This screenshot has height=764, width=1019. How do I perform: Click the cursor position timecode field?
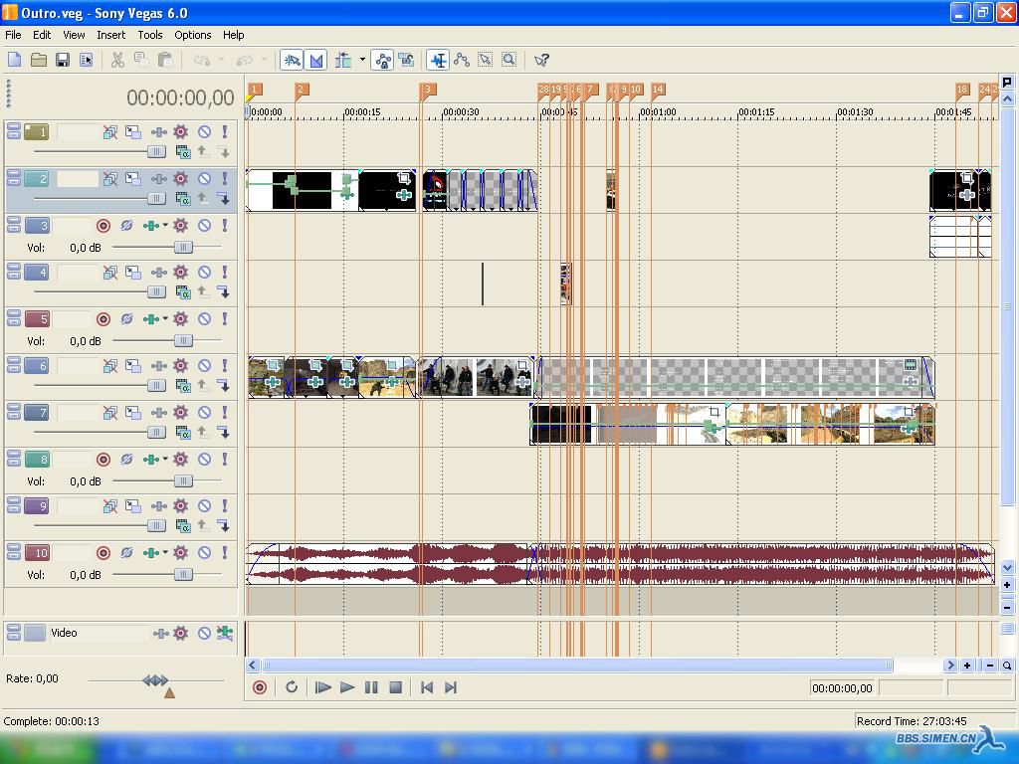click(x=842, y=688)
